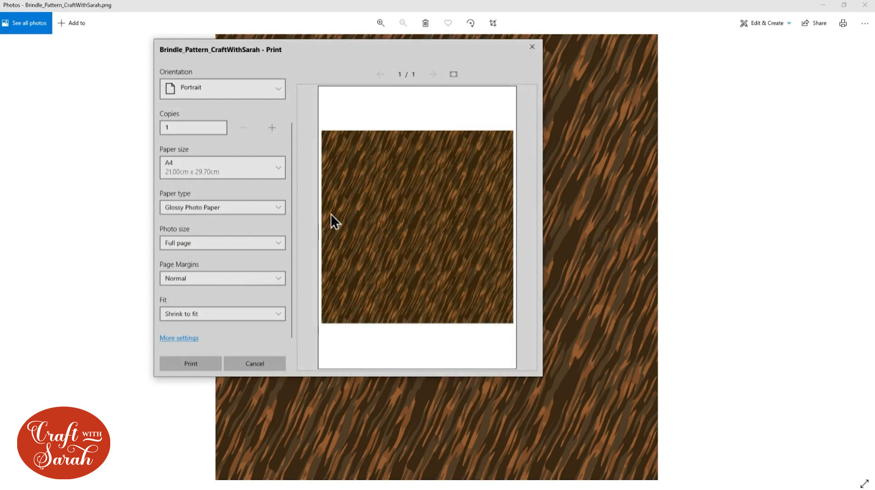
Task: Open the Share menu item
Action: [x=814, y=23]
